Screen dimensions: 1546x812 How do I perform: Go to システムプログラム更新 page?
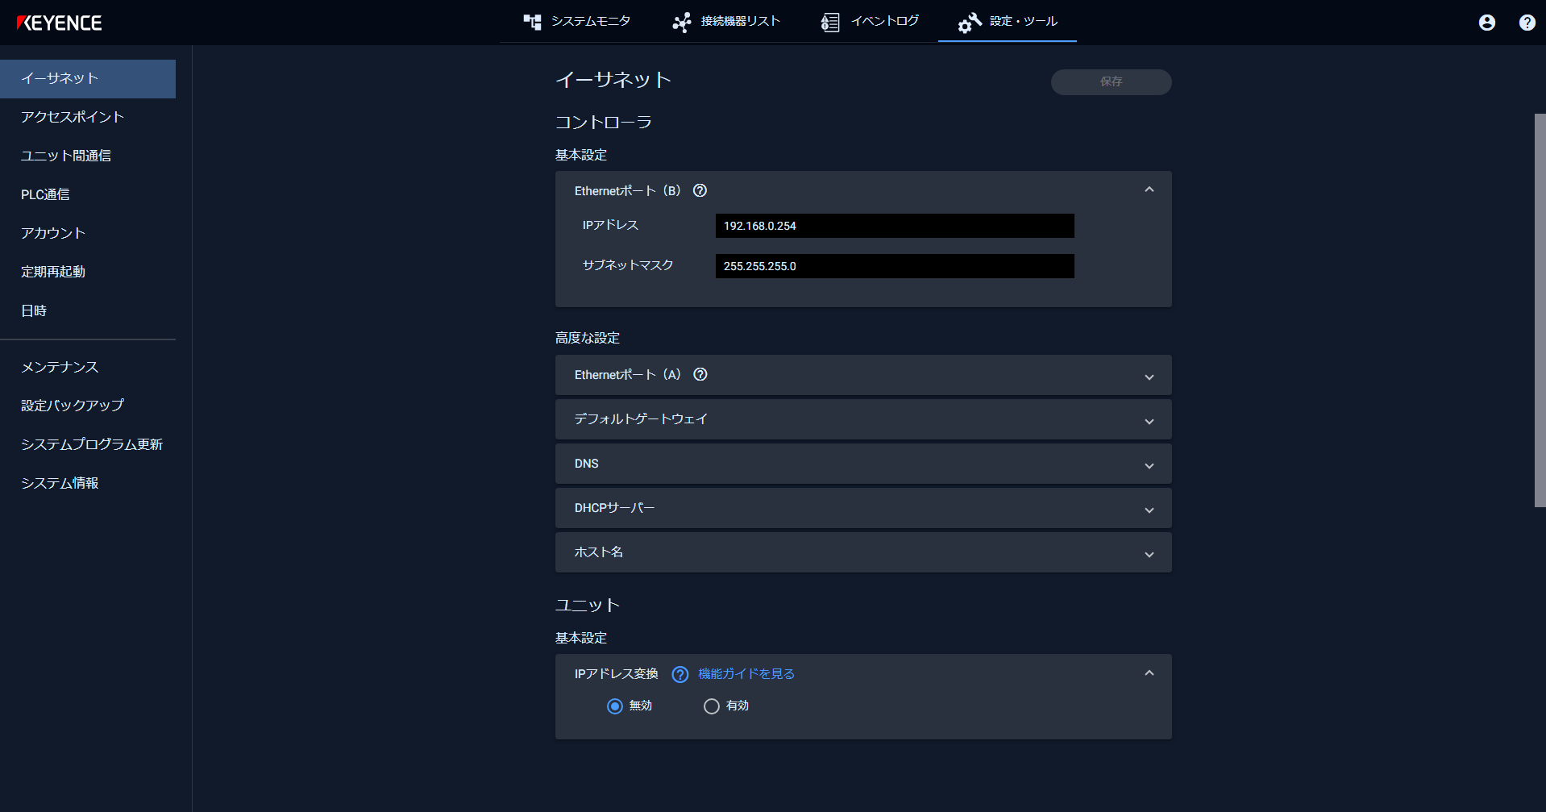[92, 444]
